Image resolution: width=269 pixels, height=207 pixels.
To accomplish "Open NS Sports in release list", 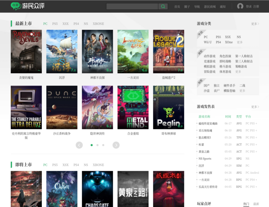I will 205,159.
